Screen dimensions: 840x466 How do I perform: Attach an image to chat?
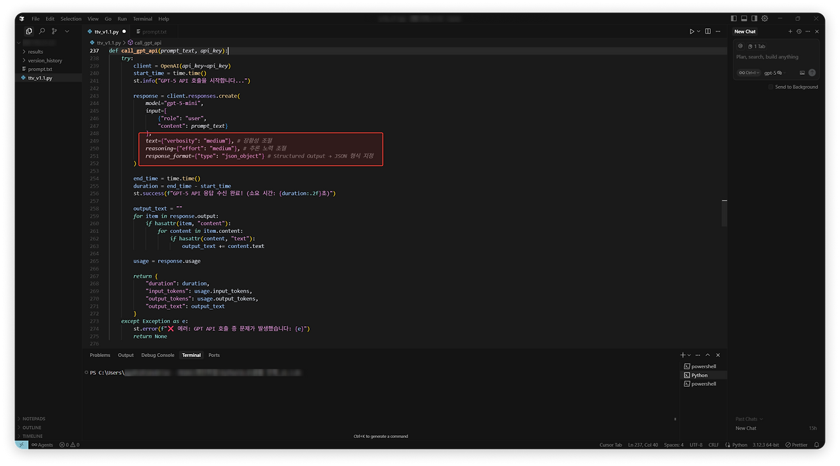802,73
